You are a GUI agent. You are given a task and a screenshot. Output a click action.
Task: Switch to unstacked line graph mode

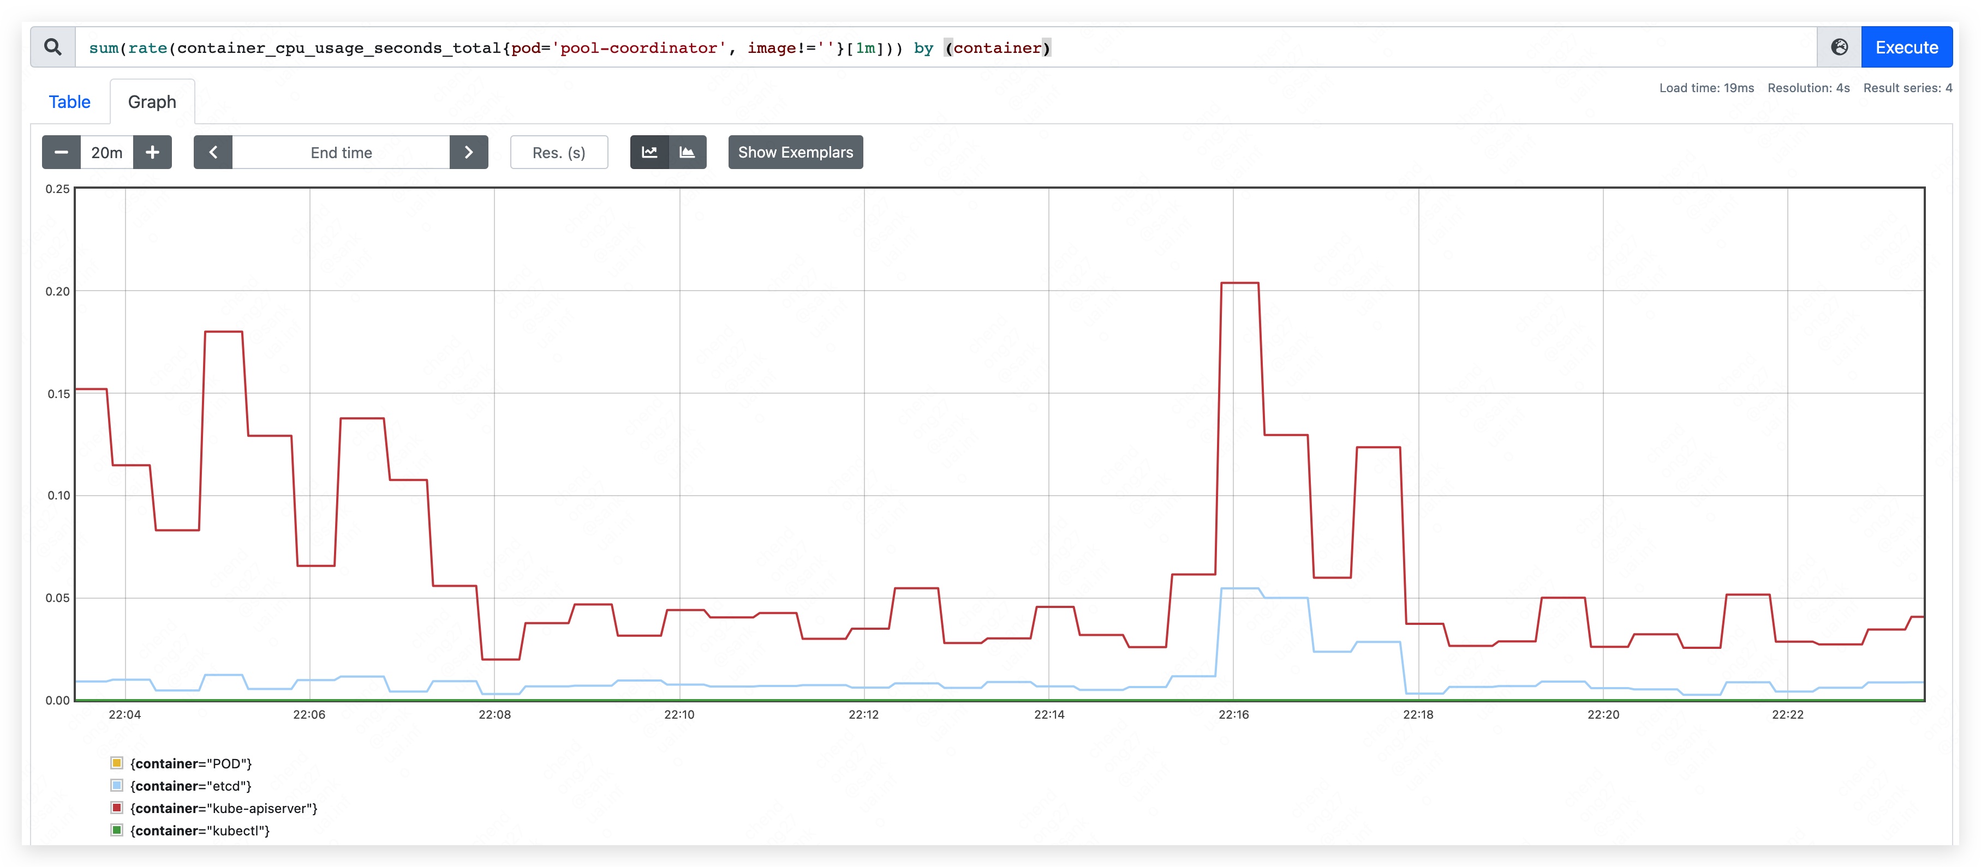point(649,152)
